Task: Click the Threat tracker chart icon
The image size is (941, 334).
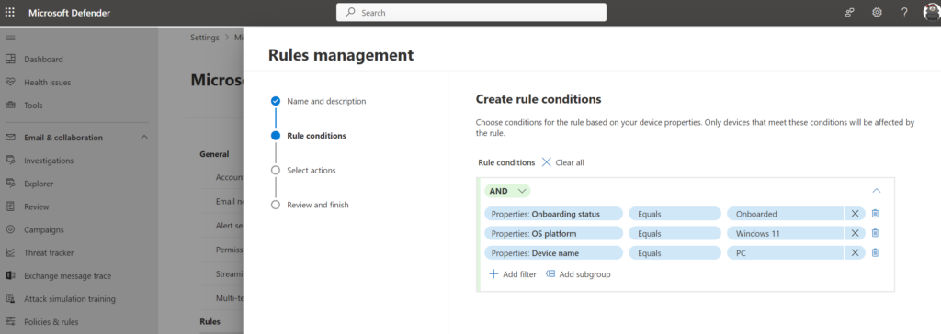Action: coord(10,252)
